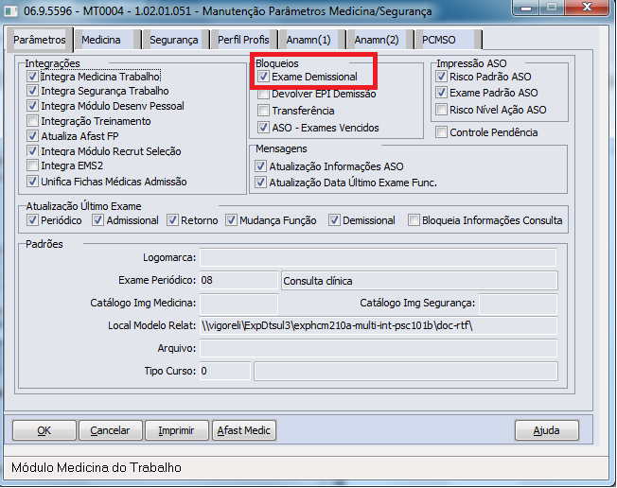The height and width of the screenshot is (488, 617).
Task: Toggle Unifica Fichas Médicas Admissão
Action: tap(32, 182)
